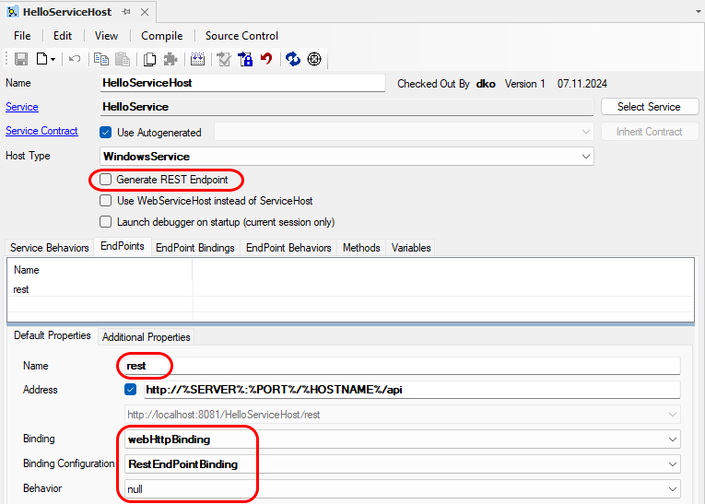Open the tab list arrow at top right

[699, 12]
